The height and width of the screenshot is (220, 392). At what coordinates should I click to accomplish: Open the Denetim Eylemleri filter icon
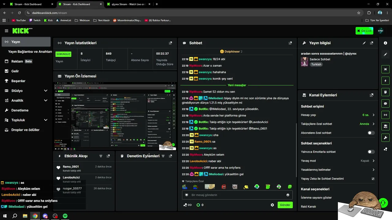click(163, 156)
